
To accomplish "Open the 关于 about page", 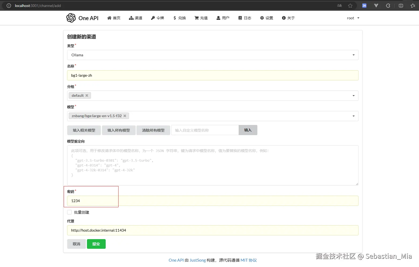I will [x=288, y=18].
